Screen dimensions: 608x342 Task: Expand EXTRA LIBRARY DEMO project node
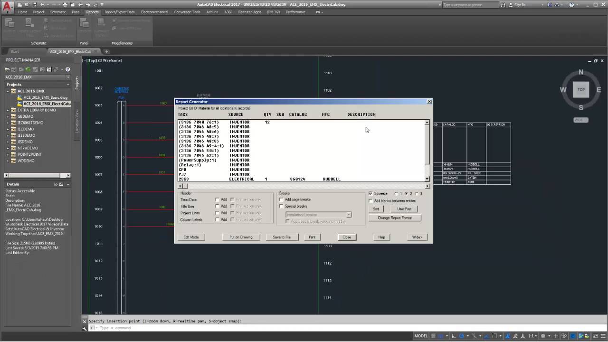[8, 110]
